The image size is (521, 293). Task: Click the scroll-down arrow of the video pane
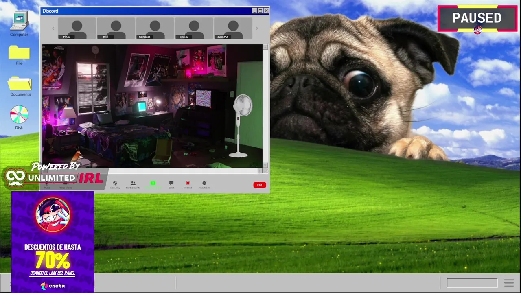265,165
